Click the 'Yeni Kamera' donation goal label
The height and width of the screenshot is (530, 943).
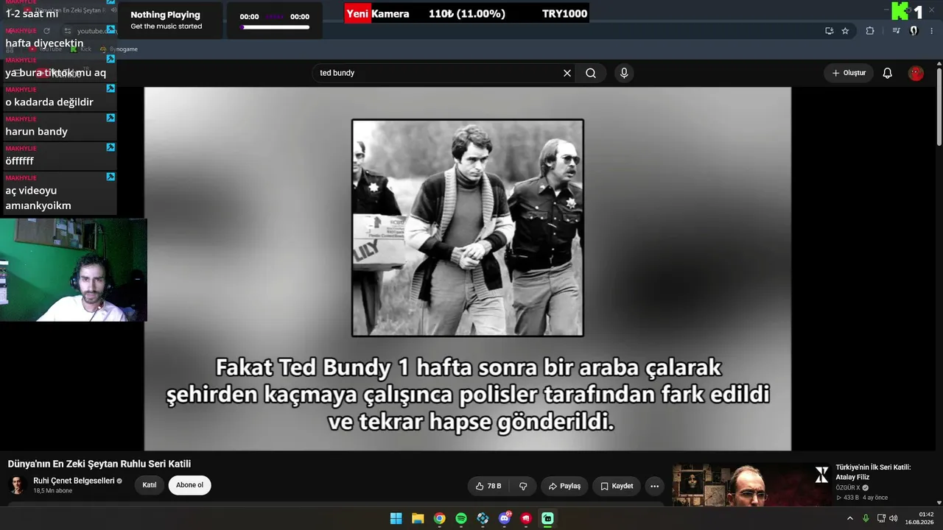point(377,13)
